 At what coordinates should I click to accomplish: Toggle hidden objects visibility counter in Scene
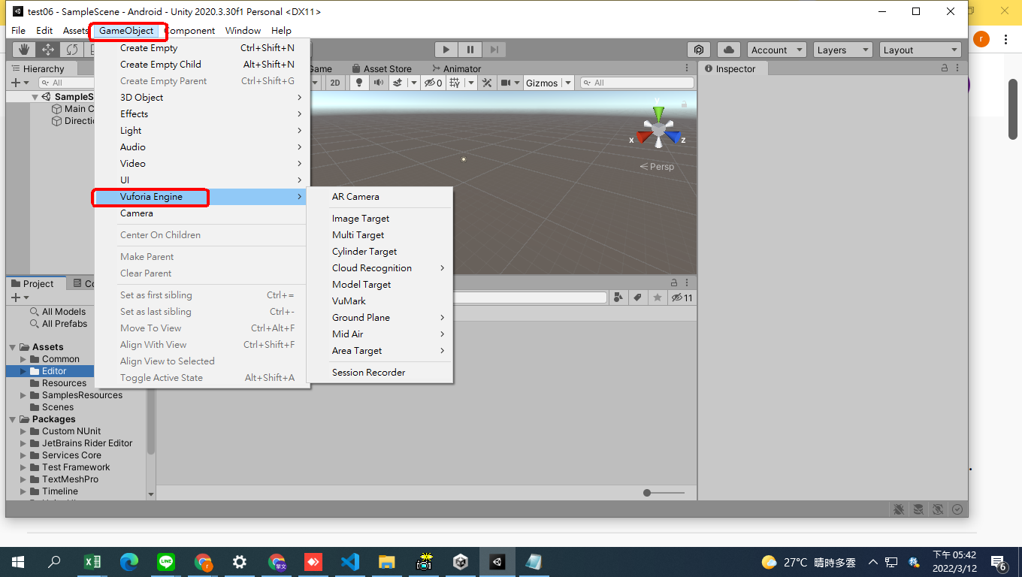[x=434, y=83]
